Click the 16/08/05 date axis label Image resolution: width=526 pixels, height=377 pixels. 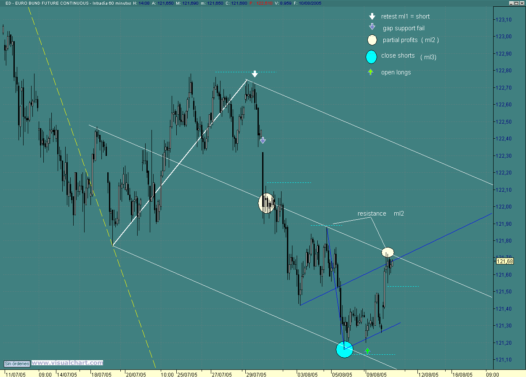point(462,374)
